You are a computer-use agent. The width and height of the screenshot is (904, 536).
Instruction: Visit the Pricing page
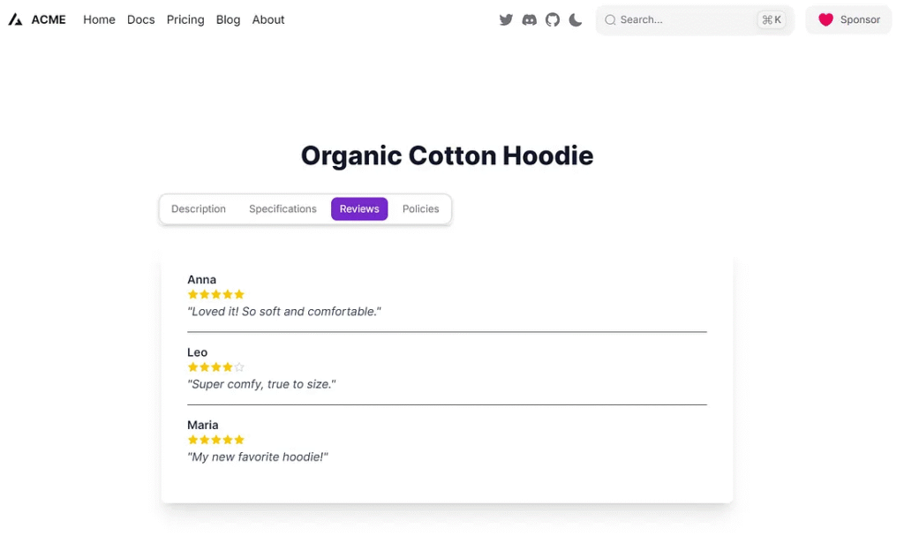(x=185, y=19)
